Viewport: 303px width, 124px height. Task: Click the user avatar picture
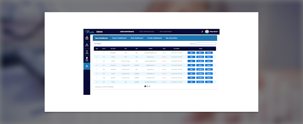pyautogui.click(x=207, y=32)
